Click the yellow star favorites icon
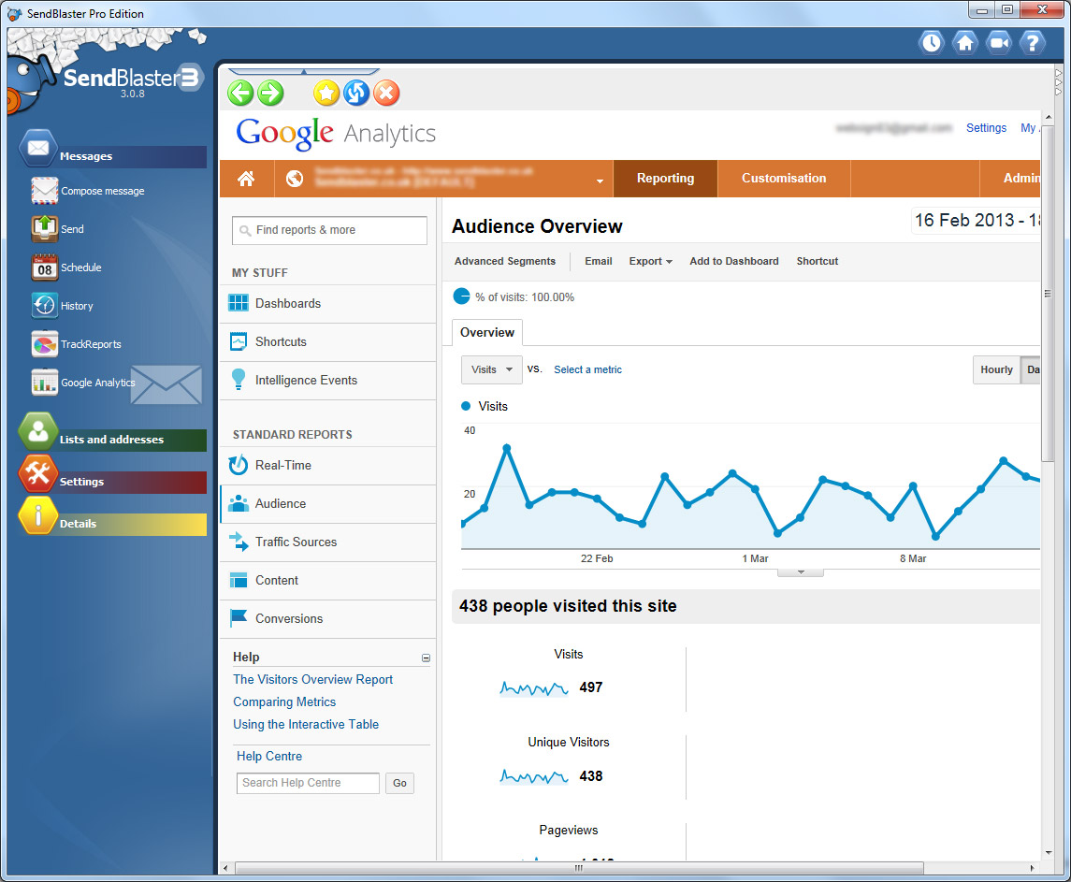This screenshot has width=1071, height=882. point(326,93)
